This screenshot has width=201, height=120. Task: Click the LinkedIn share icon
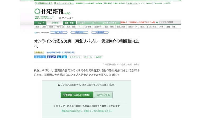pos(59,57)
